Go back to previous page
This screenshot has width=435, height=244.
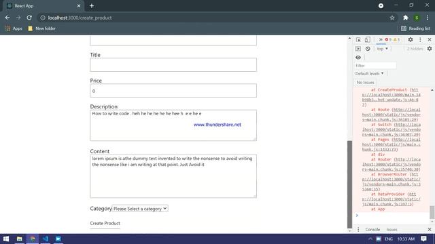pyautogui.click(x=7, y=18)
